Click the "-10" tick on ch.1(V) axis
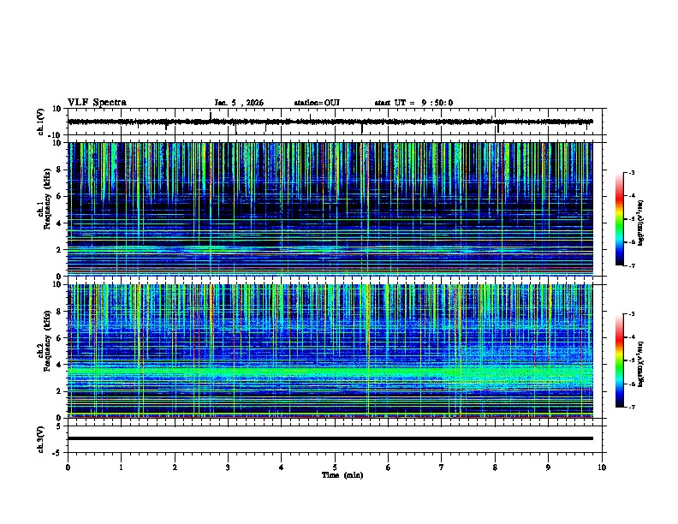Image resolution: width=678 pixels, height=524 pixels. tap(56, 135)
